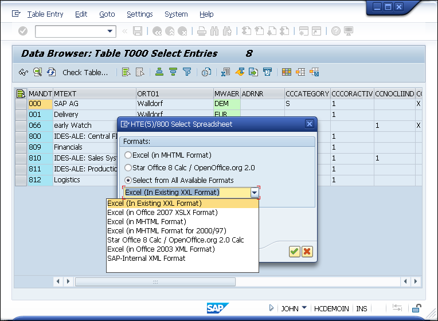Select the Excel (in MHTML Format) radio button
438x321 pixels.
(128, 155)
